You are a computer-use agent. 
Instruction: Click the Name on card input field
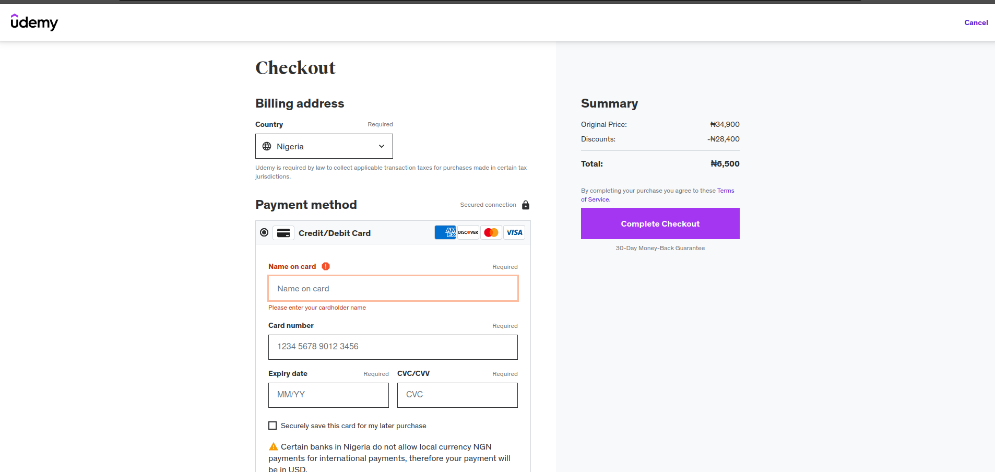pyautogui.click(x=393, y=288)
